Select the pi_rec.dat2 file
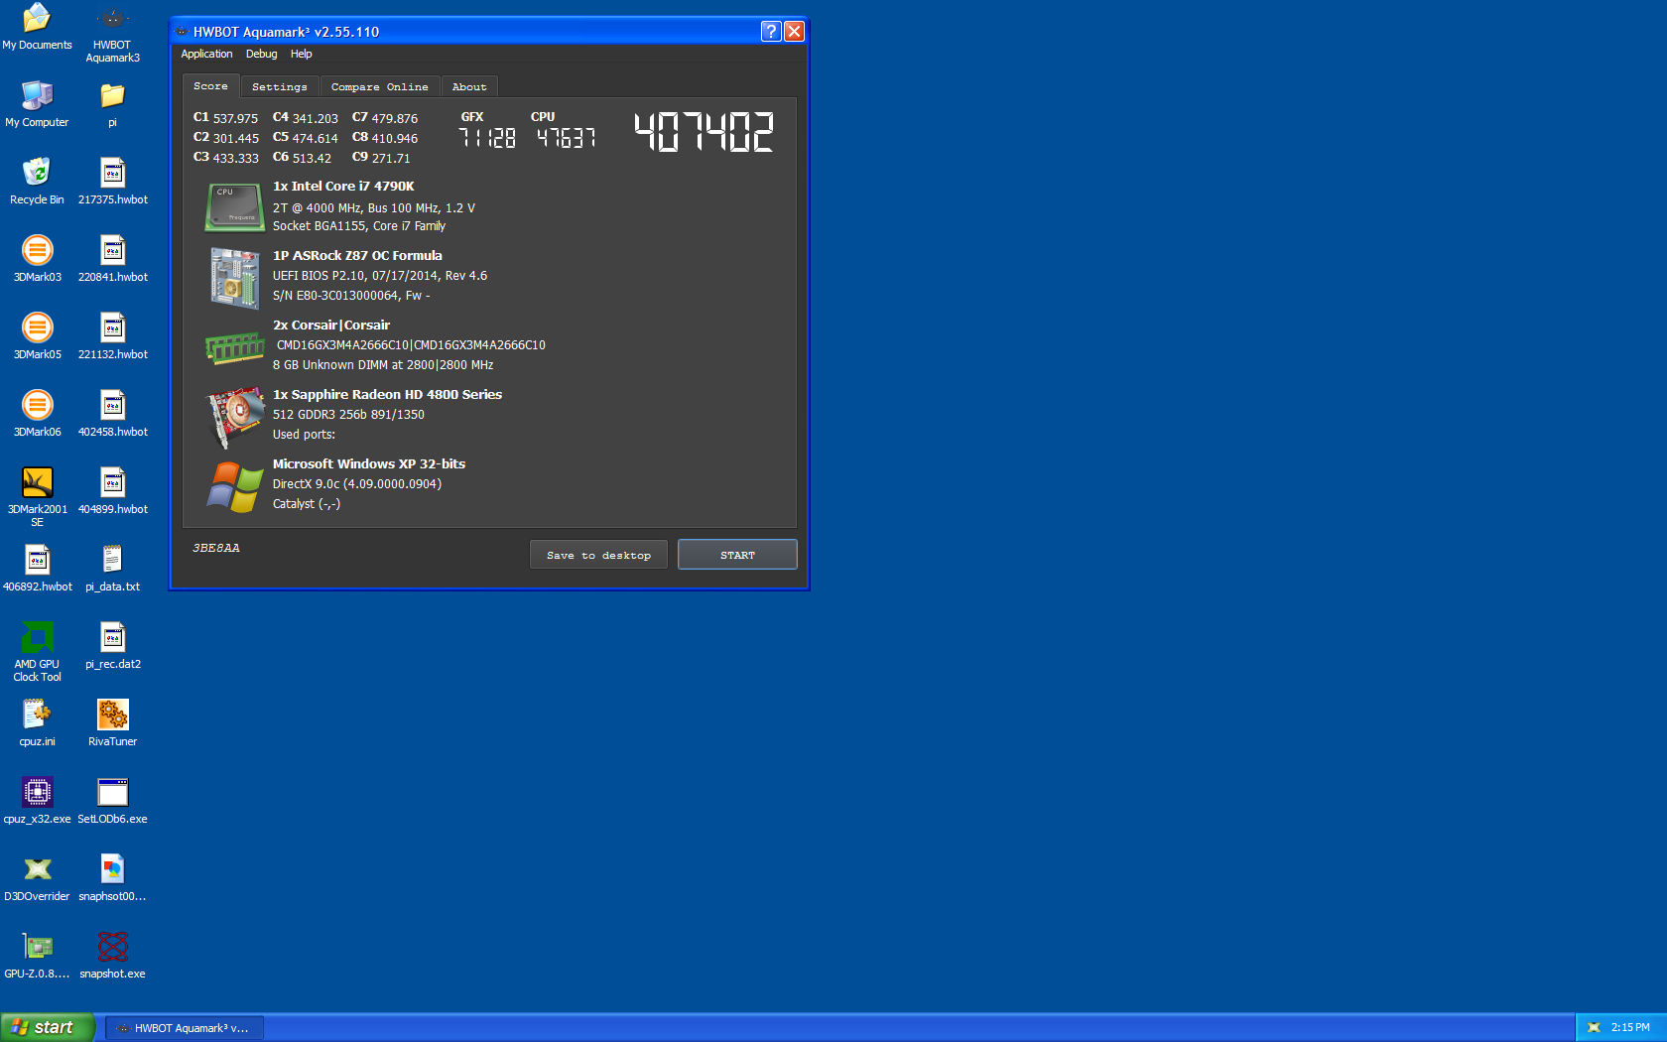1667x1042 pixels. tap(112, 646)
